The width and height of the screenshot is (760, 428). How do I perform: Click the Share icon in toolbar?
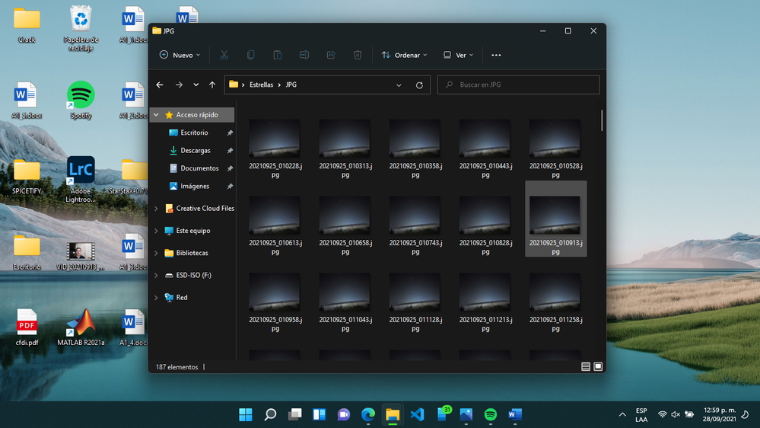pos(331,55)
